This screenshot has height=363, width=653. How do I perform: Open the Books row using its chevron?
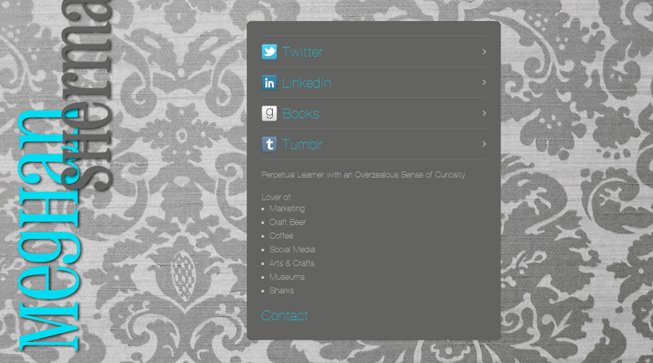484,113
